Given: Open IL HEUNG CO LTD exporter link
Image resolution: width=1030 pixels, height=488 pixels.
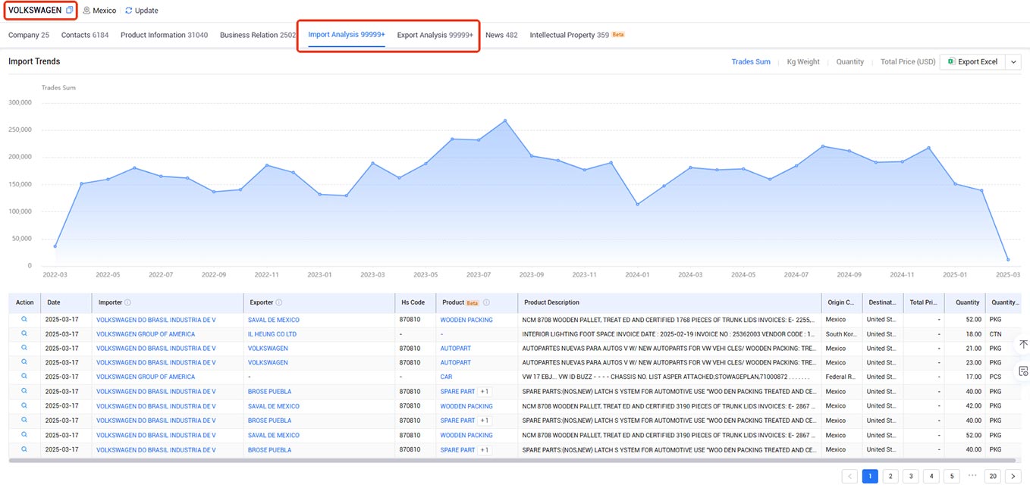Looking at the screenshot, I should [272, 334].
